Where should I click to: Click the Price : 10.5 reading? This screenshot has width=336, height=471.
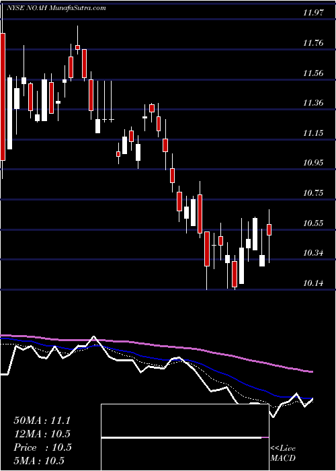point(42,447)
